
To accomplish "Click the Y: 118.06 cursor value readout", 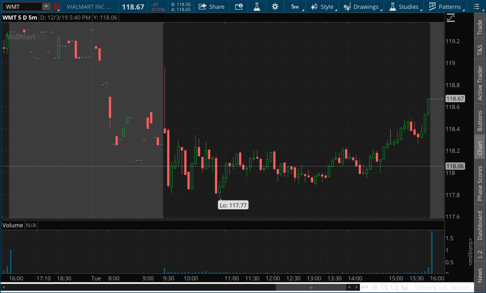I will click(106, 17).
